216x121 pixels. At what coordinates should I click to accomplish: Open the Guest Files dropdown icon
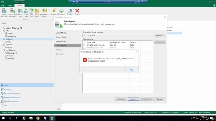(x=37, y=13)
